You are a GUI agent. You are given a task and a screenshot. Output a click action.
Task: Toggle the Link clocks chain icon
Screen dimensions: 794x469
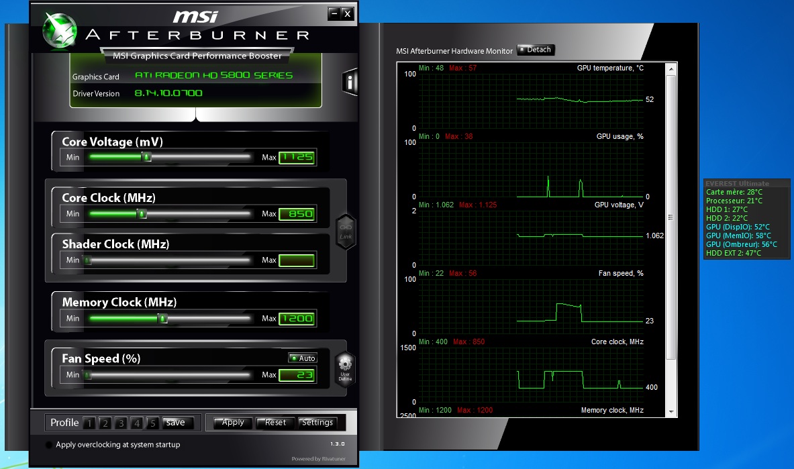(x=345, y=231)
